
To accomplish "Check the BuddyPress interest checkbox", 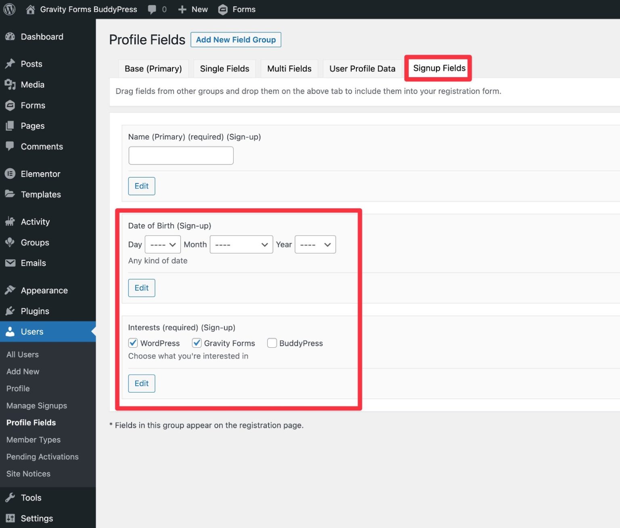I will [x=272, y=343].
